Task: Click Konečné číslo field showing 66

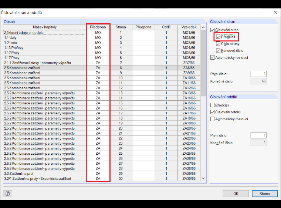Action: tap(258, 81)
